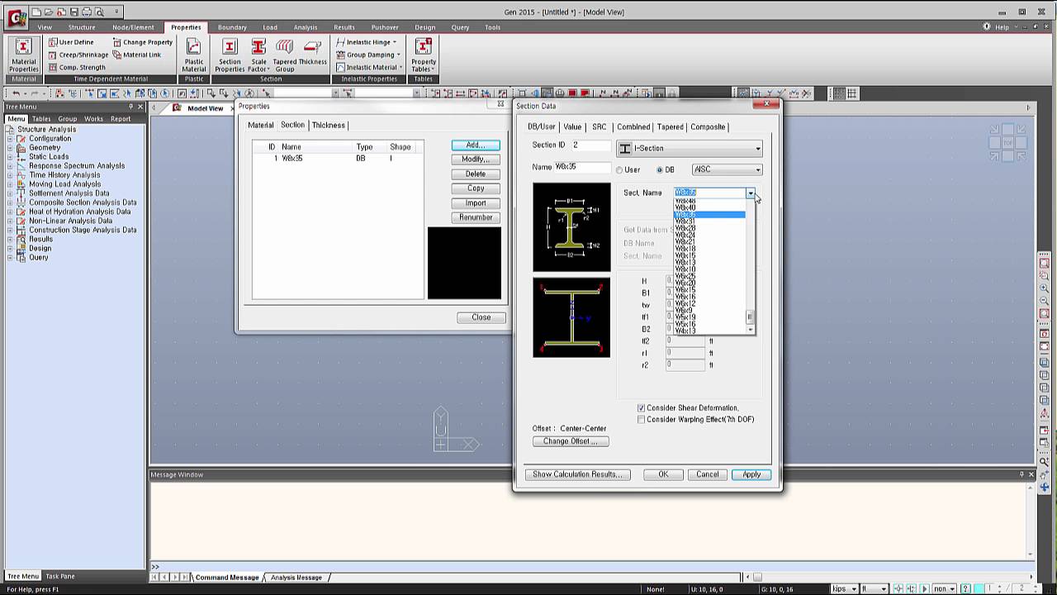Image resolution: width=1057 pixels, height=595 pixels.
Task: Click Change Offset button
Action: (571, 441)
